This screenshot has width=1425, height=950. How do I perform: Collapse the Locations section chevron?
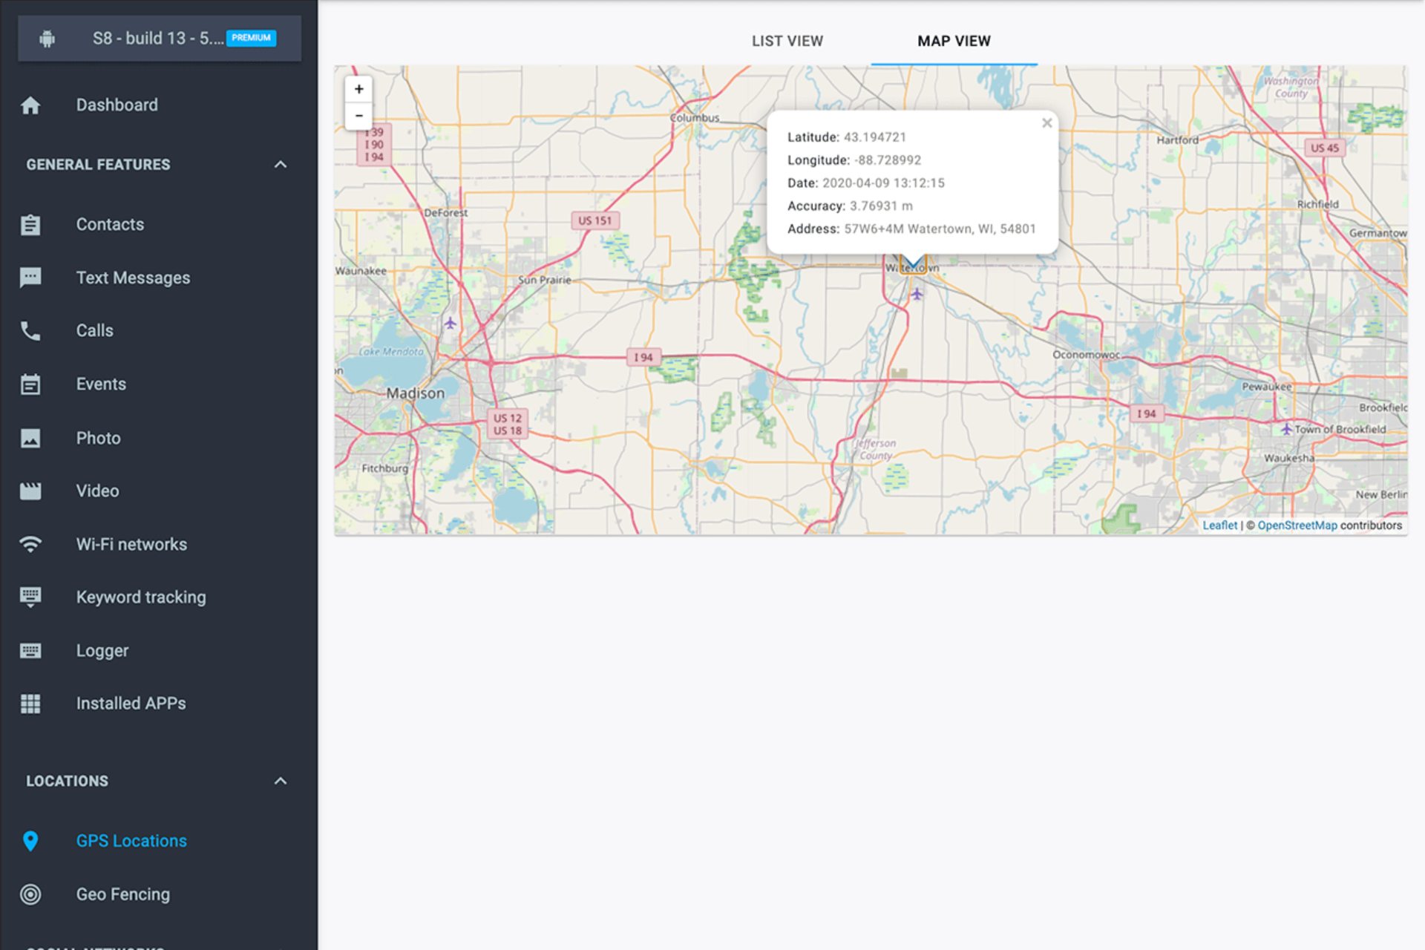click(281, 781)
